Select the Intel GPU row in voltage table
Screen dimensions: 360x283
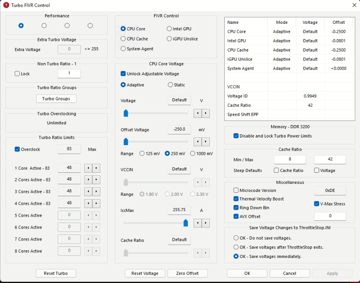click(x=290, y=40)
